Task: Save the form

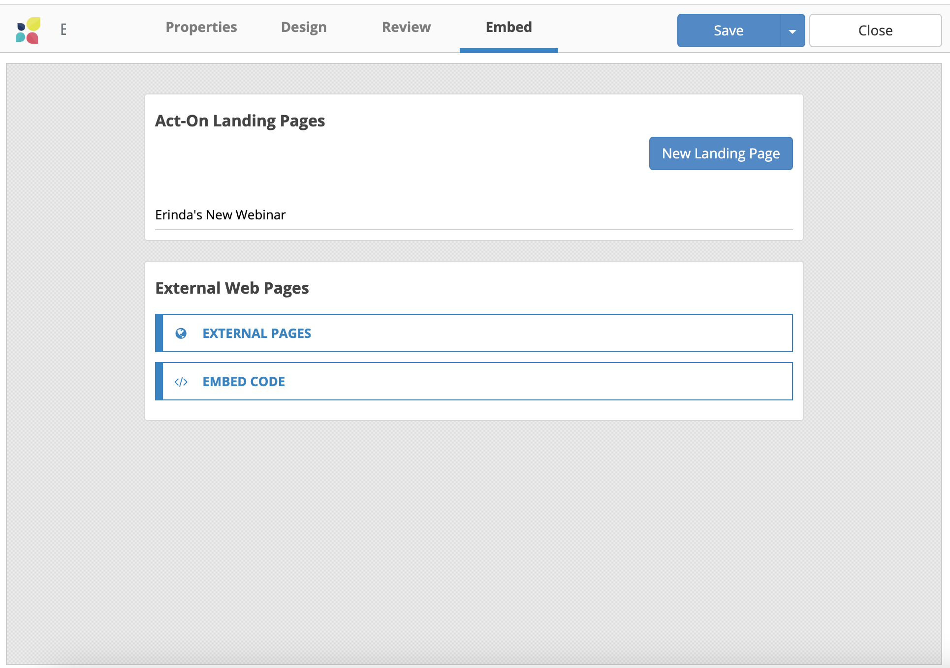Action: point(729,30)
